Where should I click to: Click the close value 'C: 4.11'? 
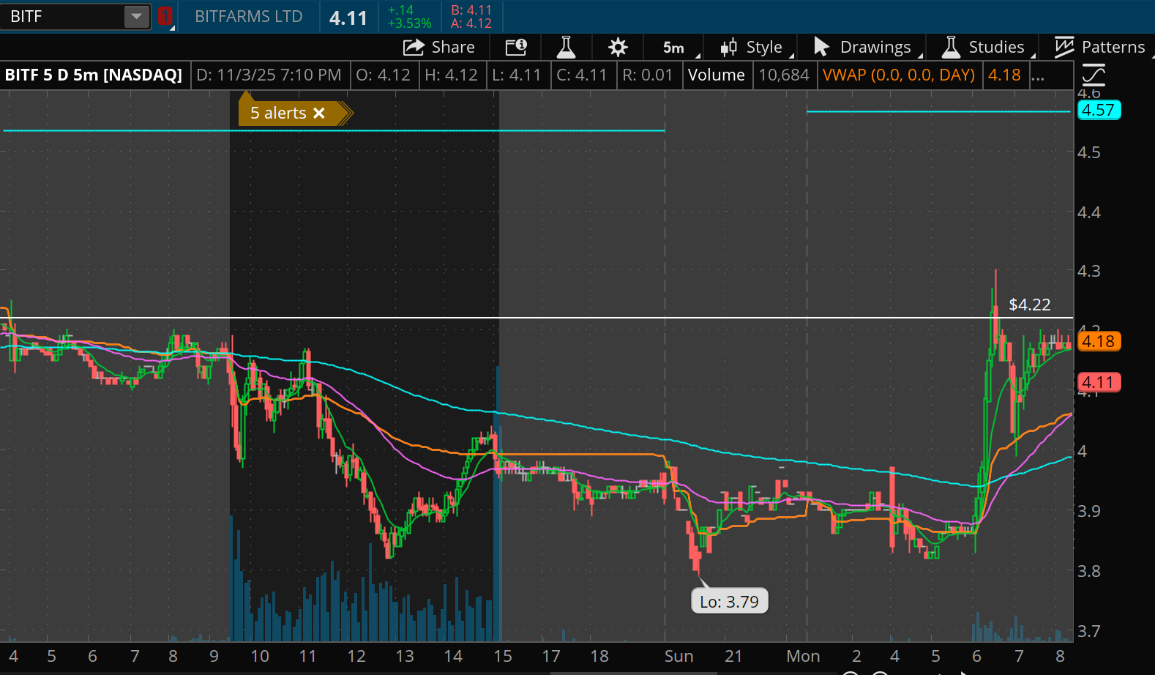coord(582,75)
